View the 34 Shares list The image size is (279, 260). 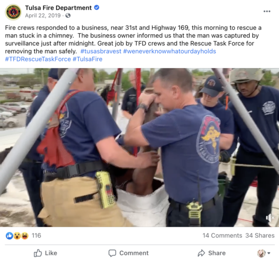pyautogui.click(x=260, y=235)
